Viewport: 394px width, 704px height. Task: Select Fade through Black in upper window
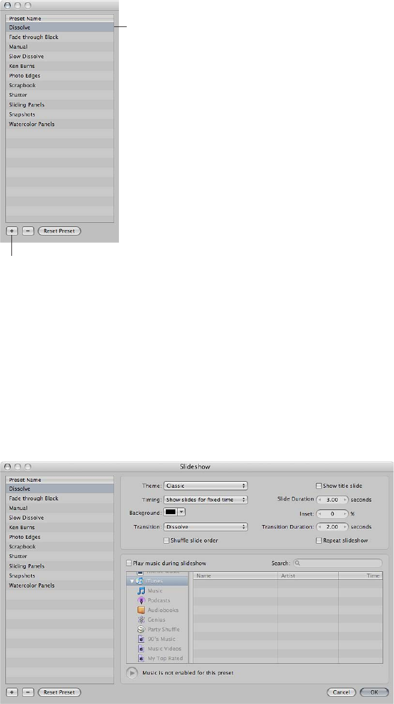click(x=59, y=37)
